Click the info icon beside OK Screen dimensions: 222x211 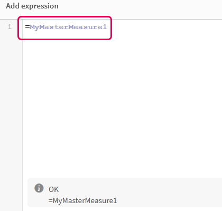[x=39, y=188]
